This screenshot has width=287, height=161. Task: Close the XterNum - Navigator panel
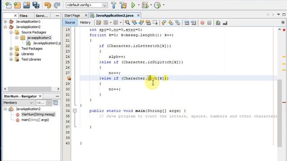40,96
